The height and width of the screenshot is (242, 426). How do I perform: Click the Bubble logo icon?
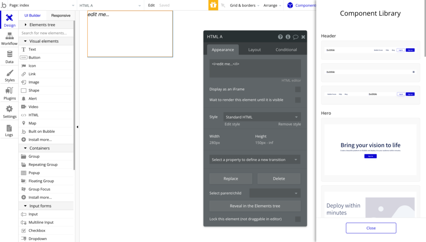click(3, 5)
